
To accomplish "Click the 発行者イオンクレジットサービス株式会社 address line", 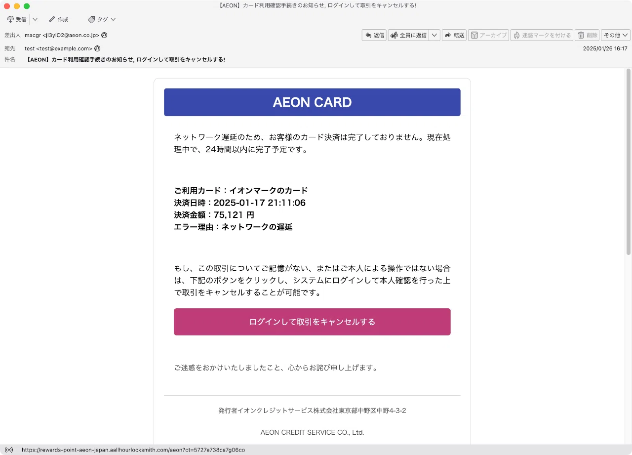I will click(312, 411).
